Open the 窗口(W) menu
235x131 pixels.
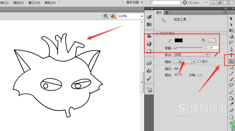[x=34, y=3]
